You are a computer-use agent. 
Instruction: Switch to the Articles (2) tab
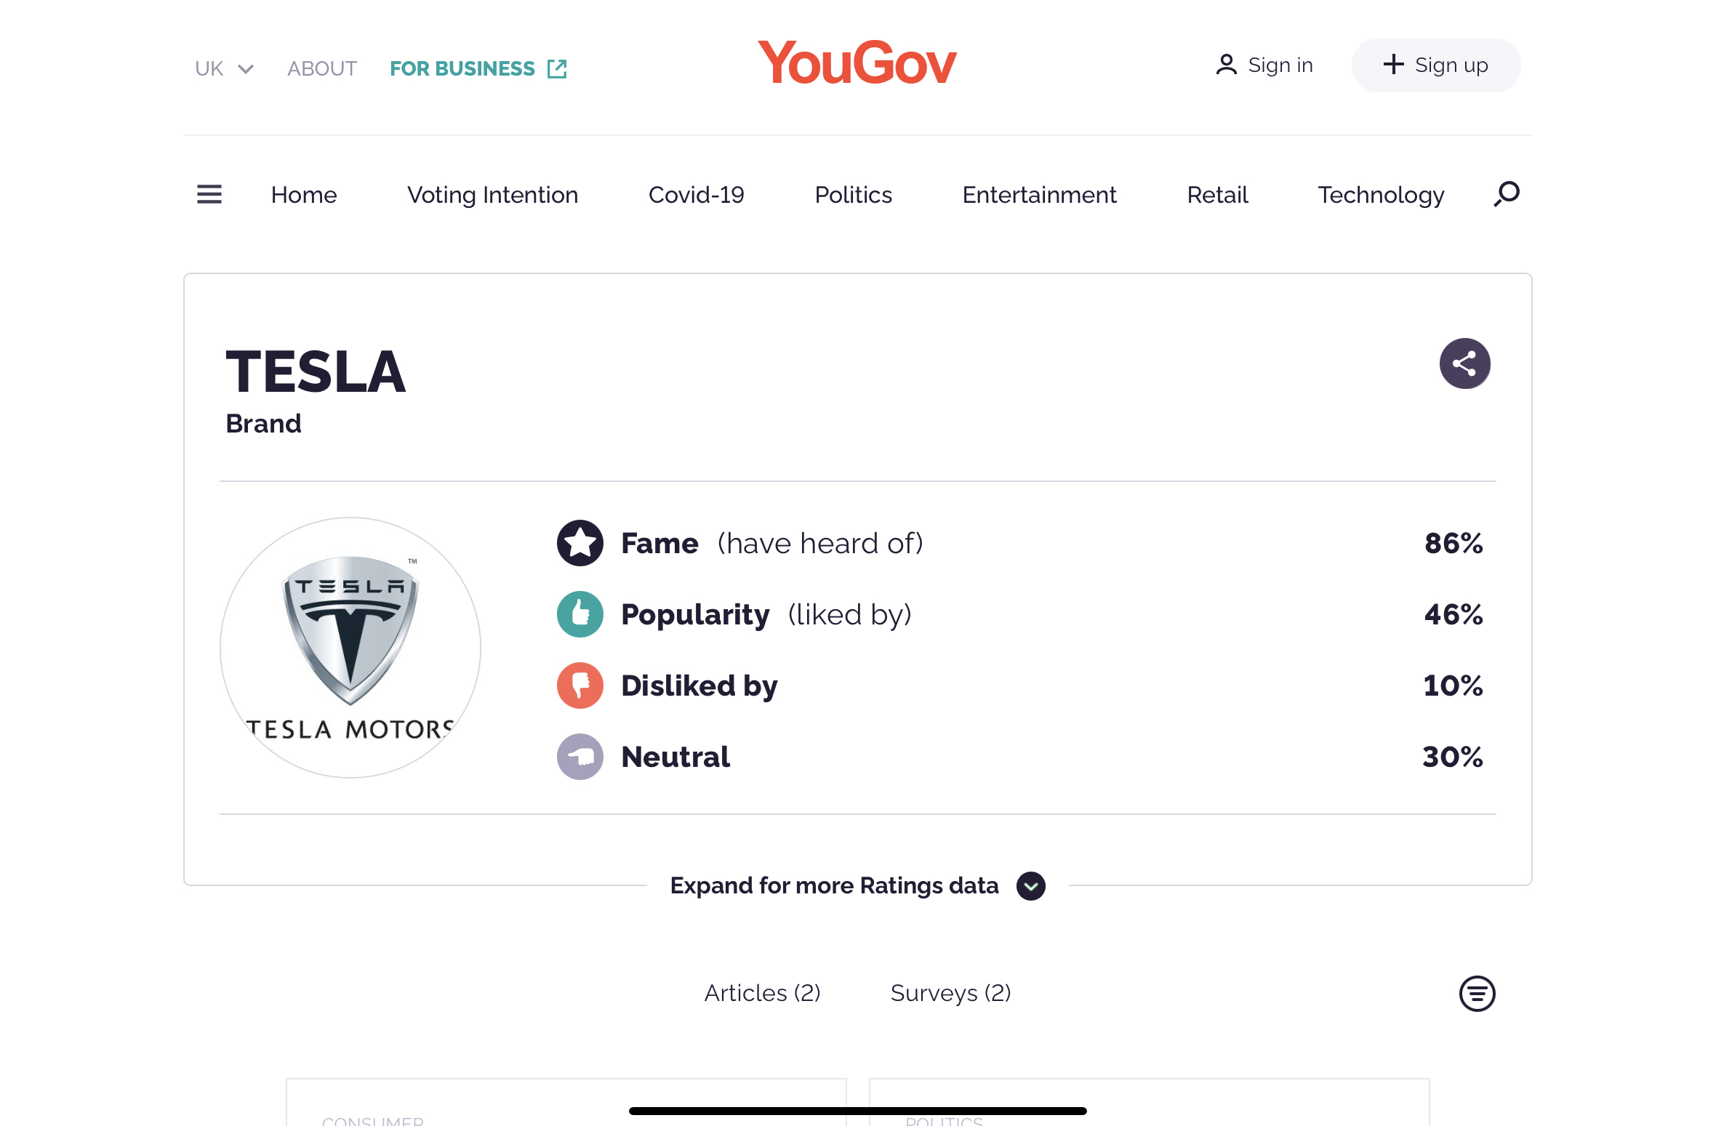click(x=762, y=993)
